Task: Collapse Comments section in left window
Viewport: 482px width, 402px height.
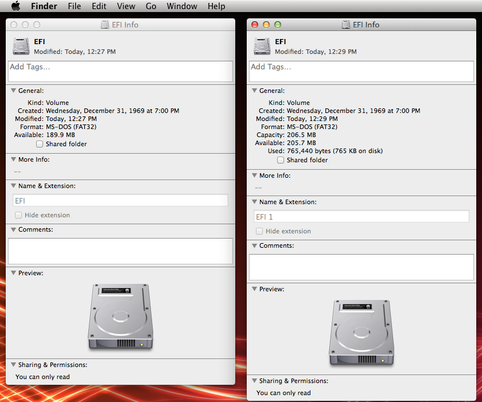Action: pos(14,229)
